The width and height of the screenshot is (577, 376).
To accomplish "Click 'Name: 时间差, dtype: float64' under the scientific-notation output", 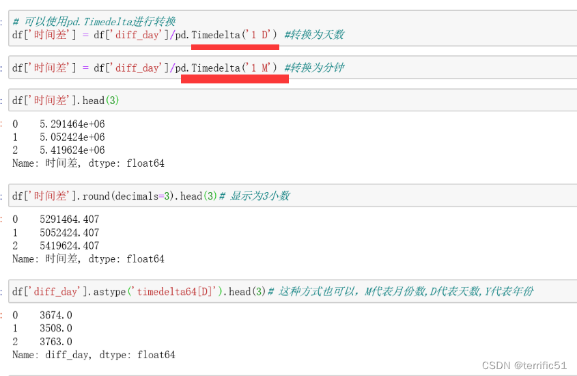I will coord(88,163).
